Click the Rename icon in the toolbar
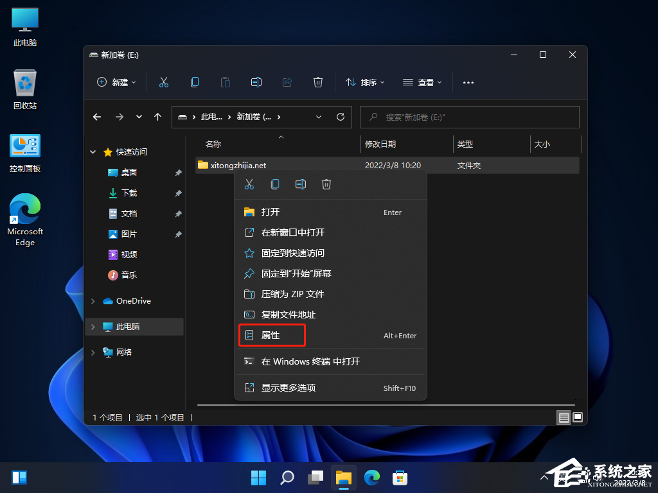 256,82
